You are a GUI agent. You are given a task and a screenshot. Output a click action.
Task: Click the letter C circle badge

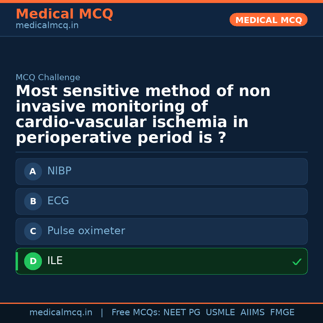tap(33, 231)
